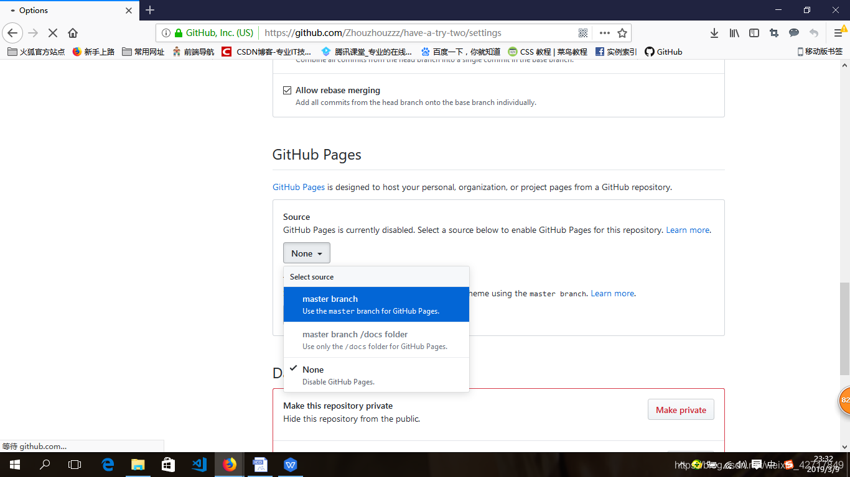Viewport: 850px width, 477px height.
Task: Open the Windows Start menu
Action: tap(15, 464)
